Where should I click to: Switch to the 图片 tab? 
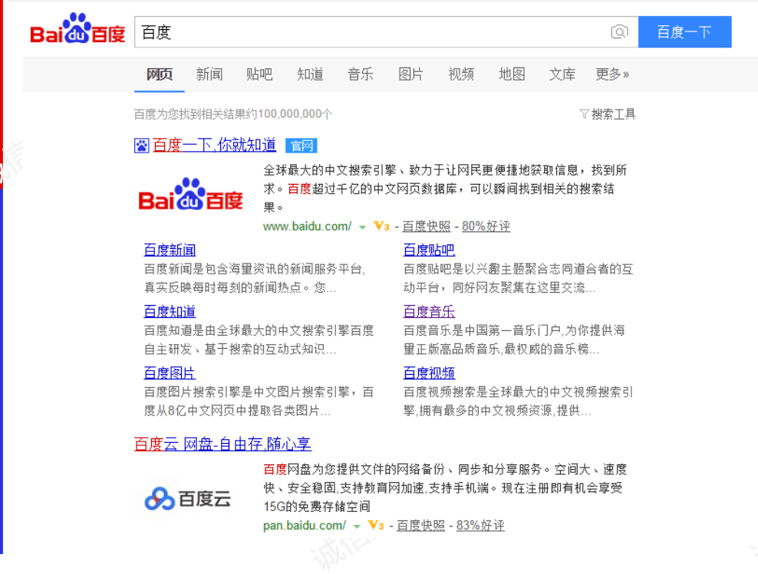coord(410,74)
